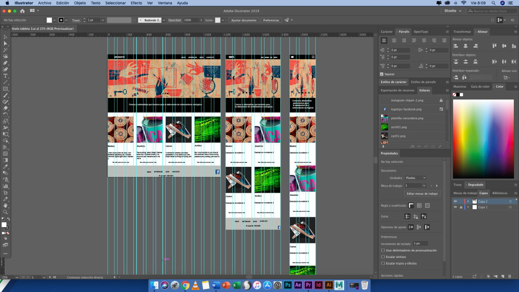
Task: Select justify-all paragraph alignment icon
Action: pyautogui.click(x=444, y=40)
